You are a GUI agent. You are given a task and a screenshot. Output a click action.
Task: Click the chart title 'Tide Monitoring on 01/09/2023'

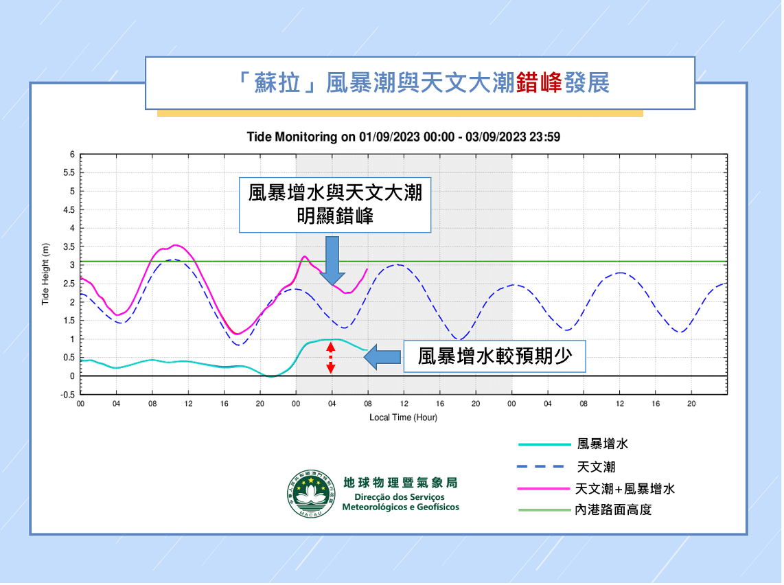click(404, 137)
